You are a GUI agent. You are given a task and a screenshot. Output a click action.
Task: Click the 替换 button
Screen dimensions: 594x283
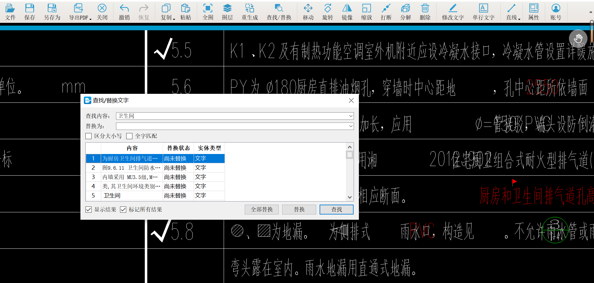(299, 210)
